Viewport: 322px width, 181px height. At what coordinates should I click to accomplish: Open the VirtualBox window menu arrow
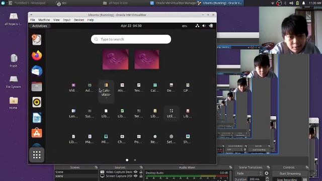click(31, 15)
